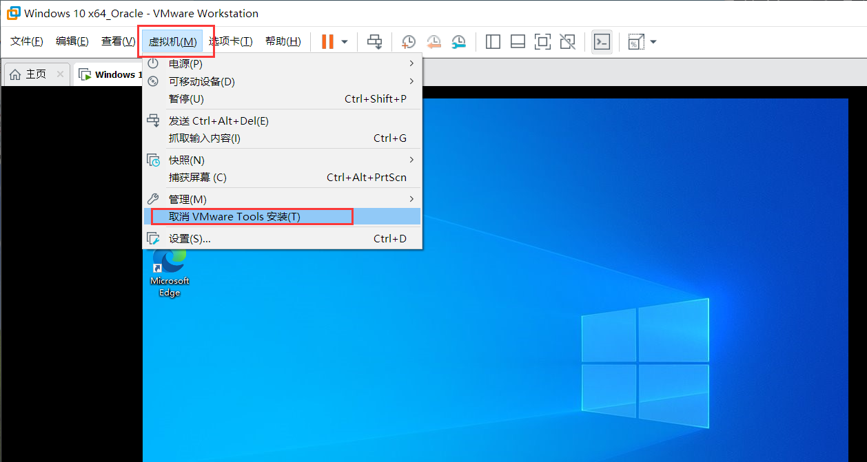Revert to snapshot via the toolbar clock-arrow icon
Screen dimensions: 867x462
coord(433,42)
